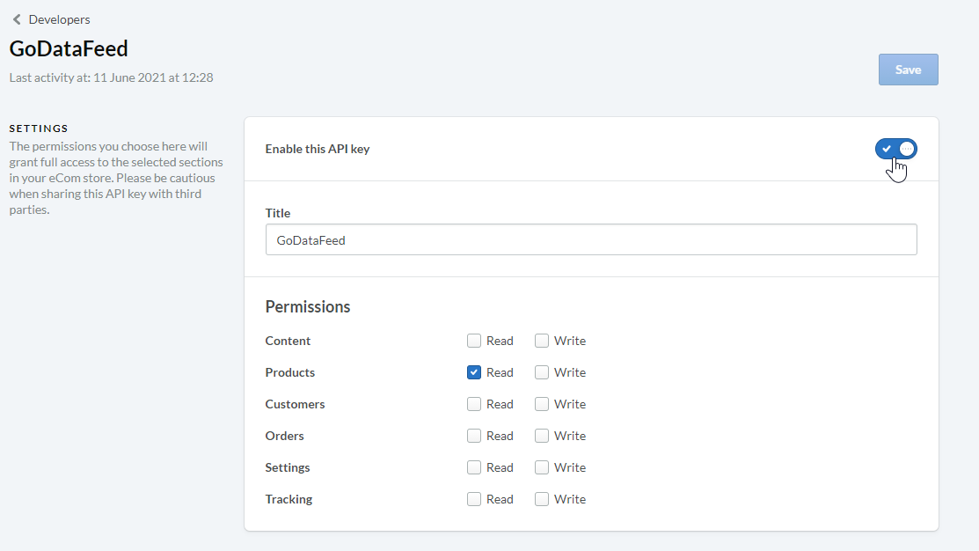Toggle the Enable this API key switch

pyautogui.click(x=896, y=149)
